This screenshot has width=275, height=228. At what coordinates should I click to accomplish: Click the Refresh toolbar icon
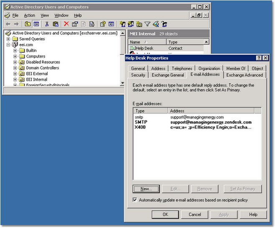83,24
